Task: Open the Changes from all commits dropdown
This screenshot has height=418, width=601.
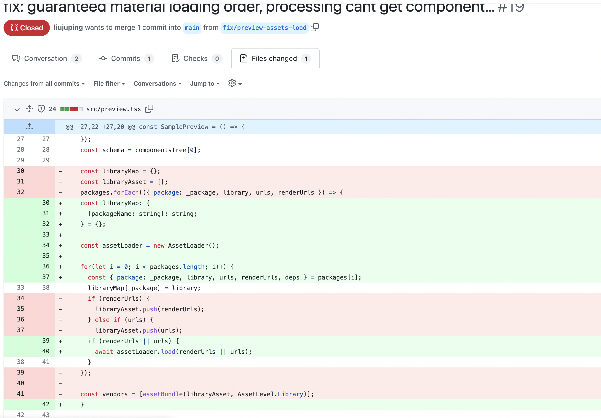Action: coord(44,83)
